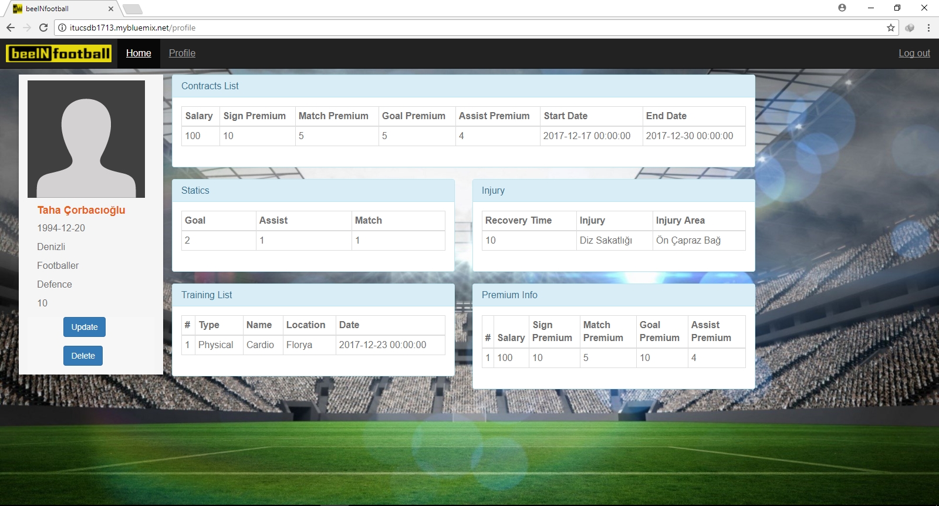This screenshot has width=939, height=506.
Task: Select the Physical training row
Action: (313, 345)
